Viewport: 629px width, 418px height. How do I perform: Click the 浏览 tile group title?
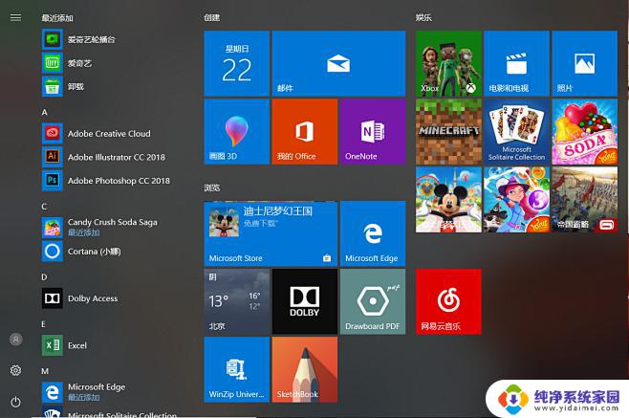pyautogui.click(x=212, y=187)
